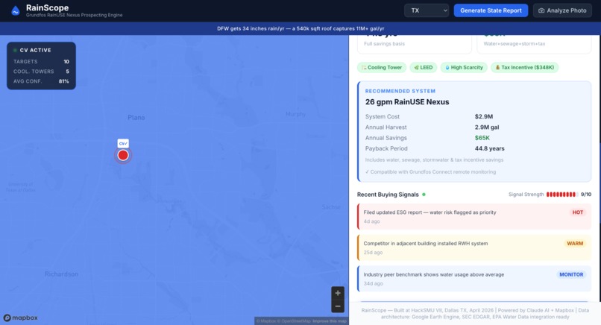This screenshot has height=325, width=601.
Task: Click the 26 gpm RainUSE Nexus heading
Action: tap(407, 102)
